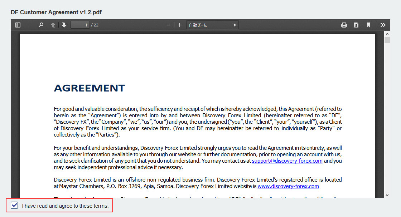Click the scrollbar up arrow
Viewport: 401px width, 217px height.
click(387, 34)
